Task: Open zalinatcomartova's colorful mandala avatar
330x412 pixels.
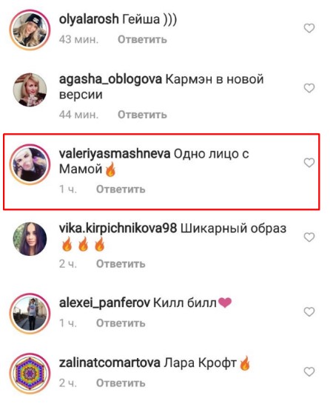Action: pyautogui.click(x=30, y=373)
